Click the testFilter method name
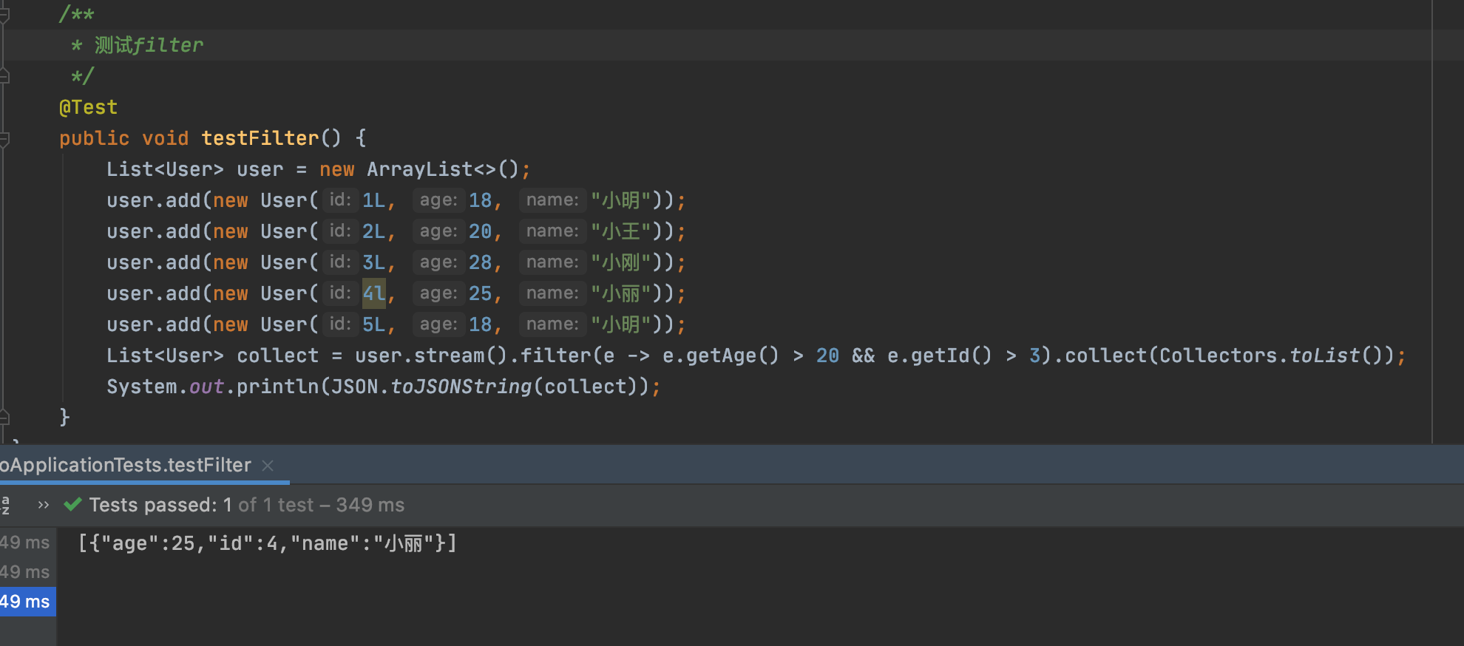Viewport: 1464px width, 646px height. pyautogui.click(x=260, y=138)
